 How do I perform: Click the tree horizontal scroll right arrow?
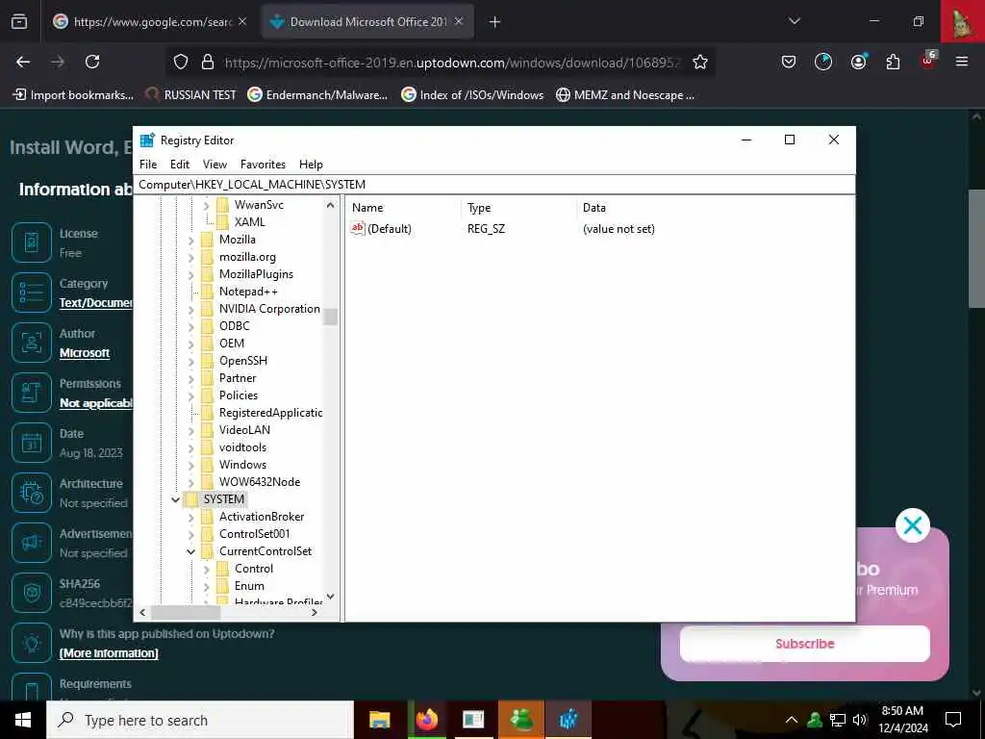coord(315,612)
